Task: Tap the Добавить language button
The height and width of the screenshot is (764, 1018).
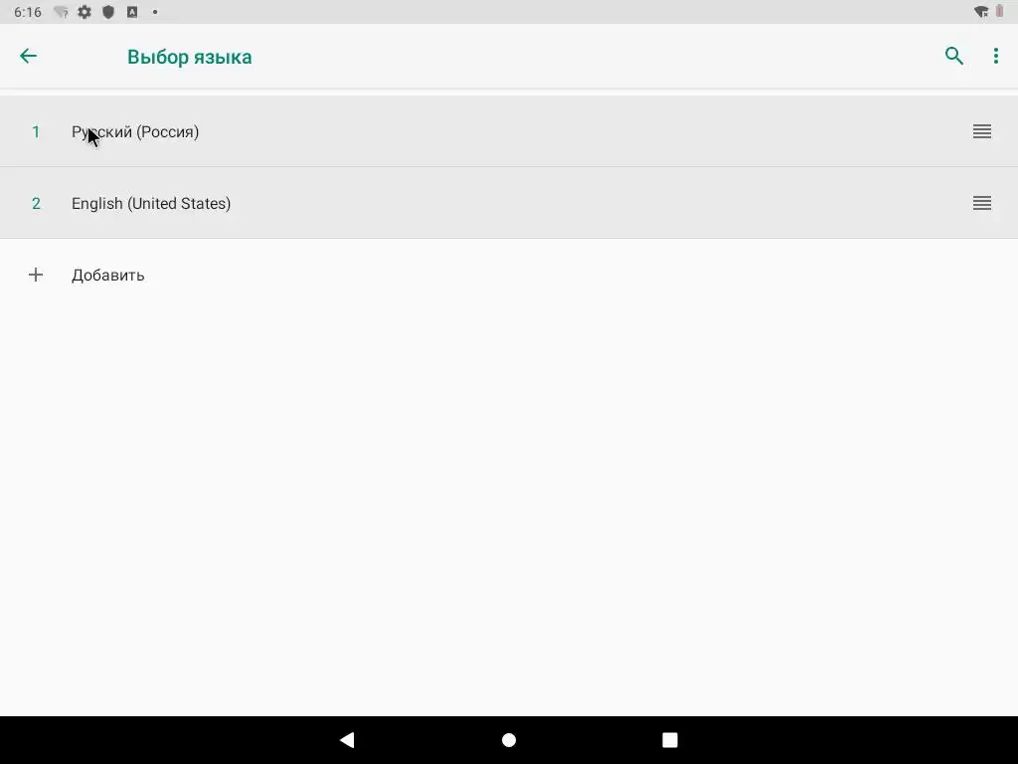Action: coord(509,275)
